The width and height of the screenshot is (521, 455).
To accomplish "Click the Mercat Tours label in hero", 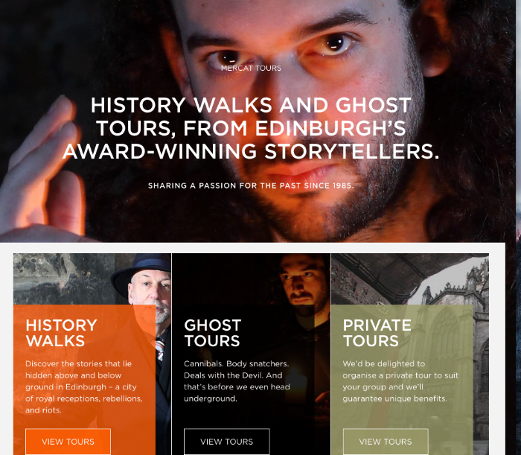I will coord(252,68).
